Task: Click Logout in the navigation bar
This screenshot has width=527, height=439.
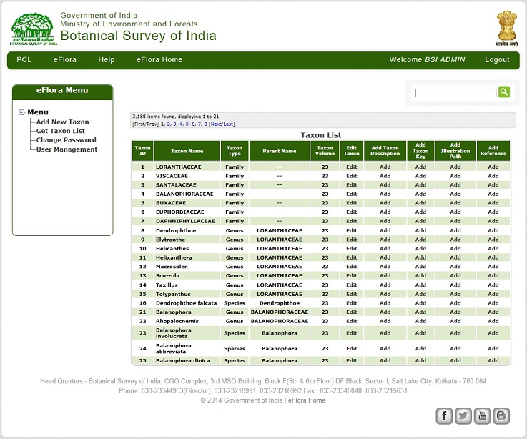Action: (497, 60)
